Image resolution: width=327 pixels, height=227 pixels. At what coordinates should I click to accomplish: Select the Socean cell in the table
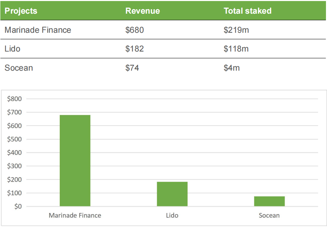point(19,68)
